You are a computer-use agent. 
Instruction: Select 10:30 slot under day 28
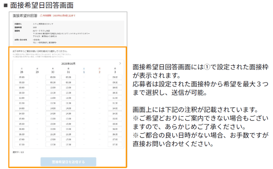(22, 93)
